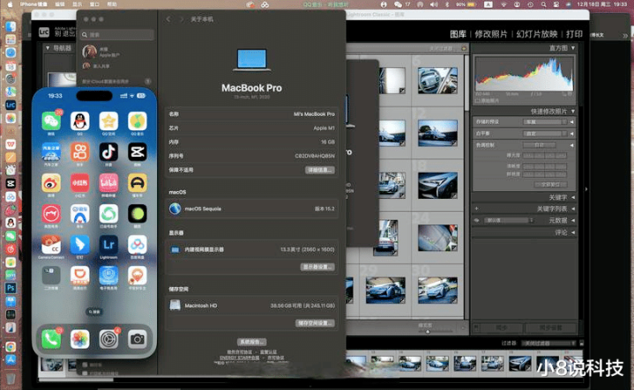Image resolution: width=634 pixels, height=390 pixels.
Task: Collapse Quick Develop panel (快速修改照片)
Action: (x=573, y=111)
